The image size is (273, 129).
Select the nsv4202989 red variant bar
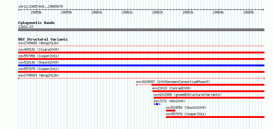click(x=209, y=98)
